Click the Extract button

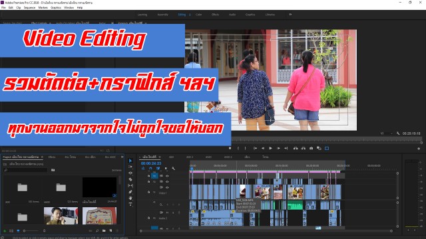click(x=304, y=148)
